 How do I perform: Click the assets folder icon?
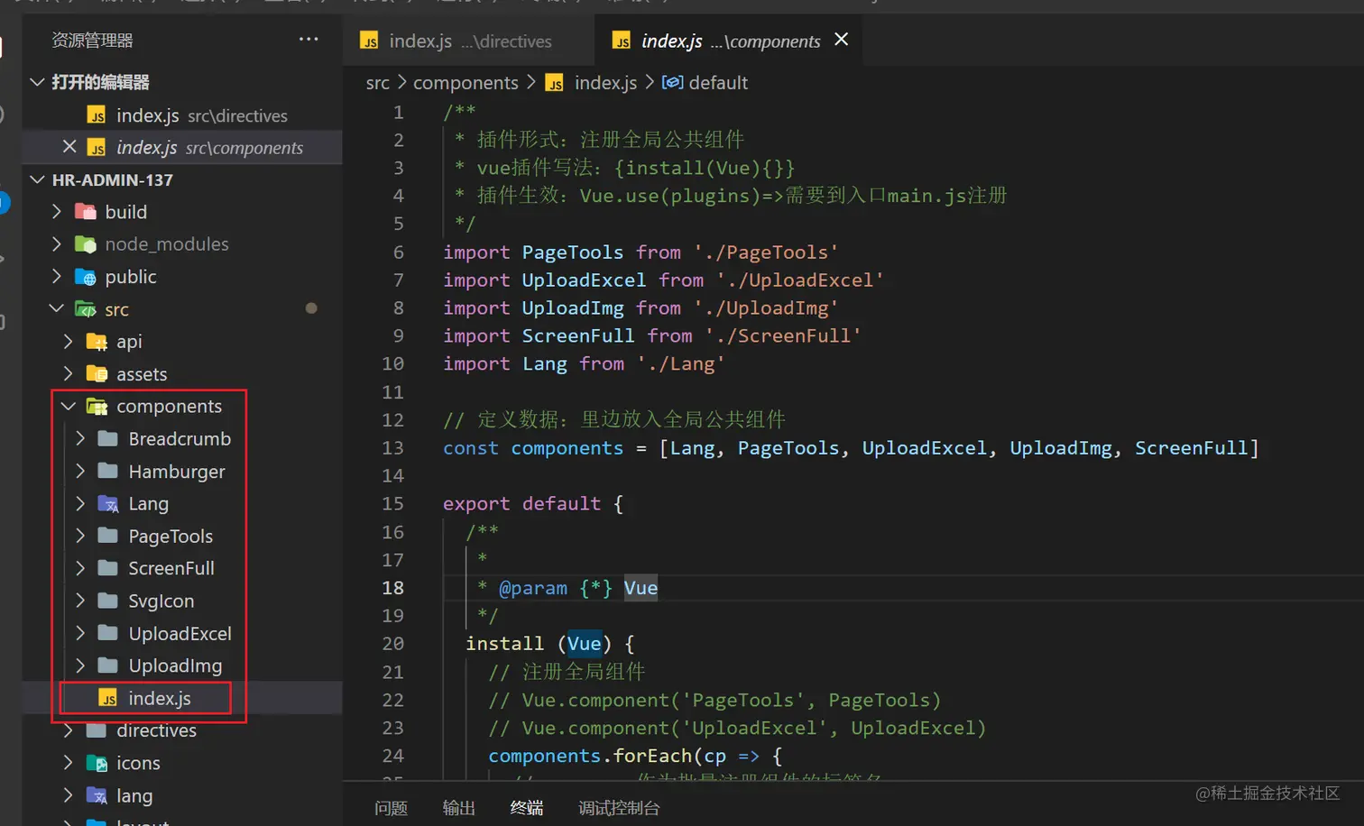[97, 374]
